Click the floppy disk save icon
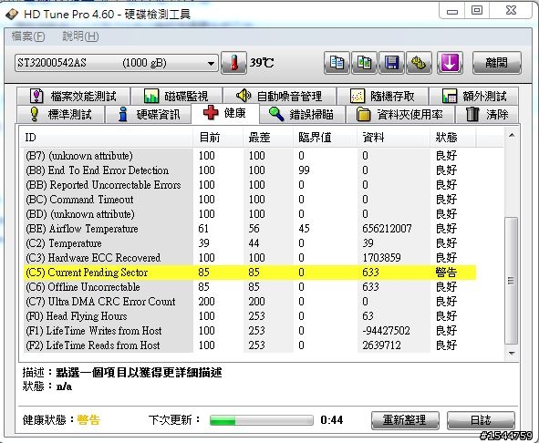Viewport: 539px width, 443px height. [391, 63]
